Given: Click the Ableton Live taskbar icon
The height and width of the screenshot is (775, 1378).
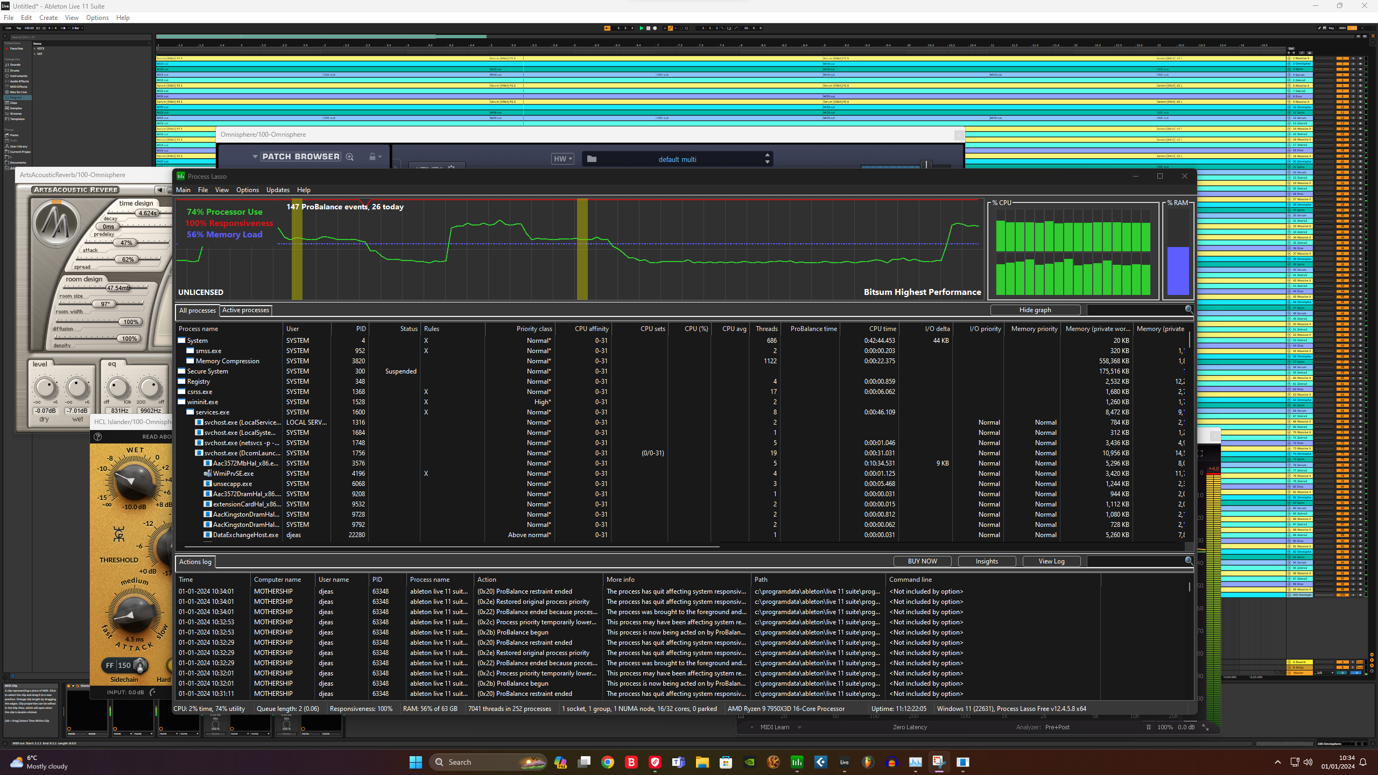Looking at the screenshot, I should 844,762.
